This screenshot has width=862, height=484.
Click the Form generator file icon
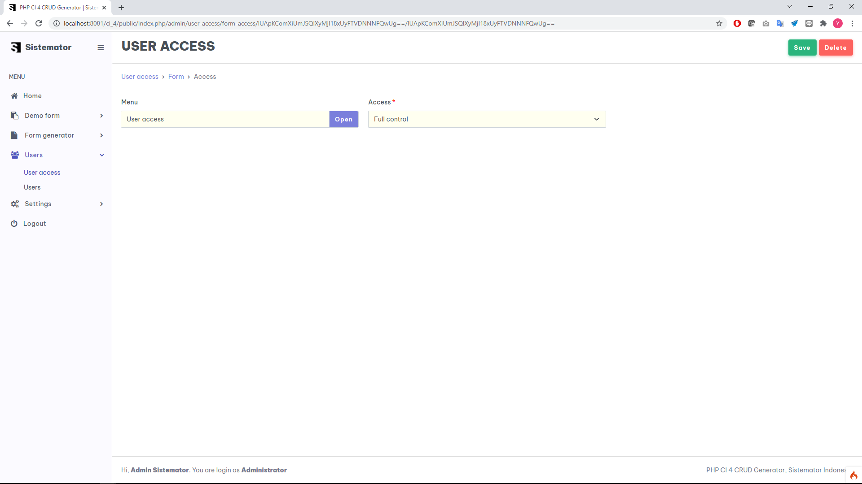click(x=14, y=135)
